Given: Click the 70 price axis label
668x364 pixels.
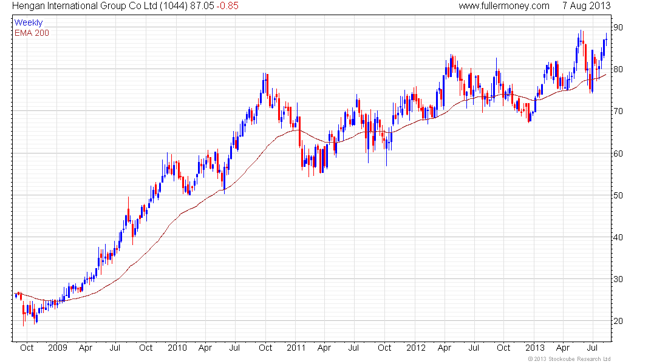Looking at the screenshot, I should 618,111.
